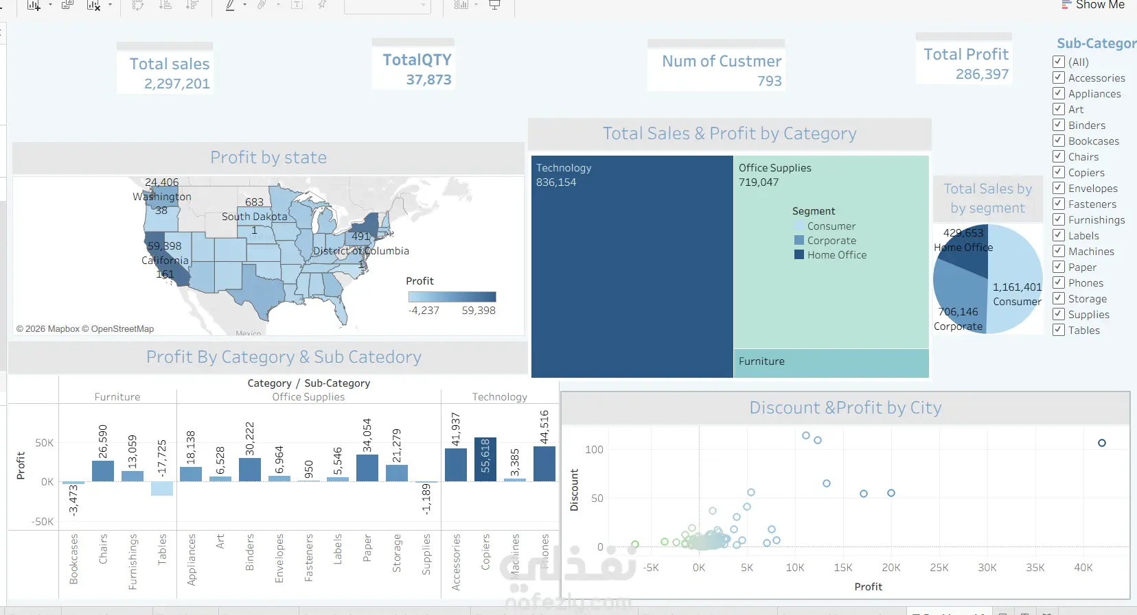
Task: Toggle the (All) sub-category checkbox
Action: pos(1059,62)
